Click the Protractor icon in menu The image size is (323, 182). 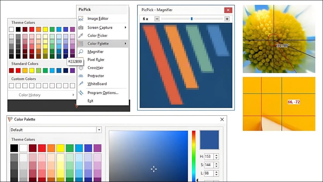(x=80, y=76)
